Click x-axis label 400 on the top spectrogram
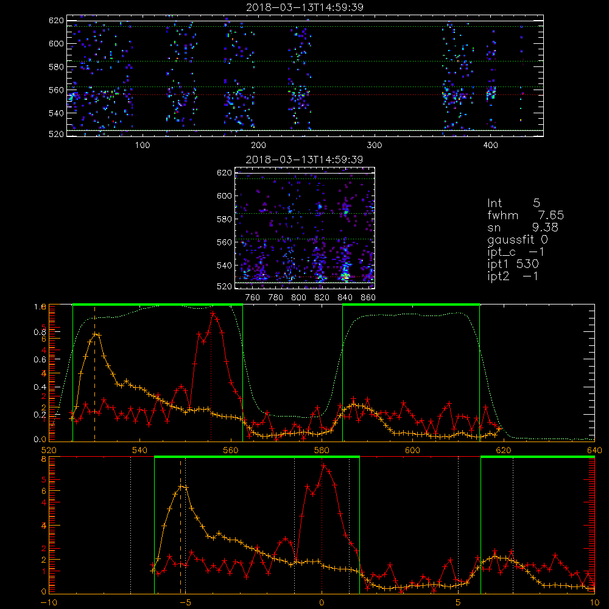The width and height of the screenshot is (609, 609). [490, 146]
